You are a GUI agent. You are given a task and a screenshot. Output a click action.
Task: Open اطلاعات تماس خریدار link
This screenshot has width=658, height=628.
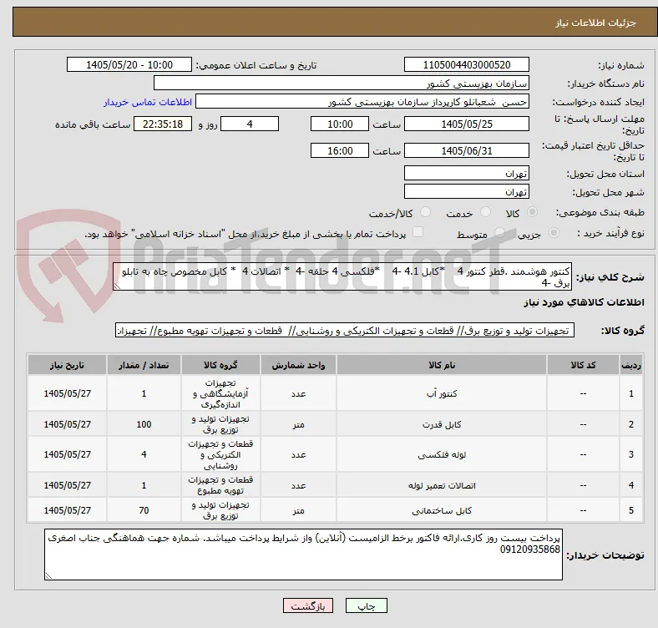pos(148,102)
